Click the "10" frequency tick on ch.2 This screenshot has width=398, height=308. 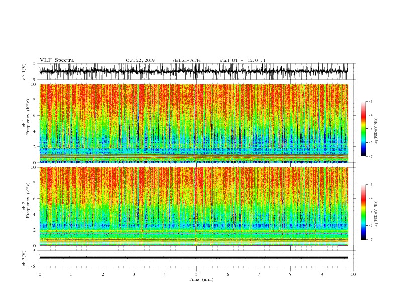pyautogui.click(x=34, y=167)
